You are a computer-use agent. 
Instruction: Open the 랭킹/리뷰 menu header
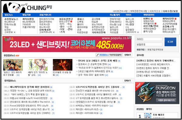click(x=27, y=15)
